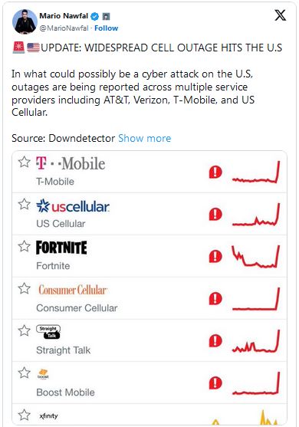
Task: Star the Straight Talk entry
Action: pos(25,330)
